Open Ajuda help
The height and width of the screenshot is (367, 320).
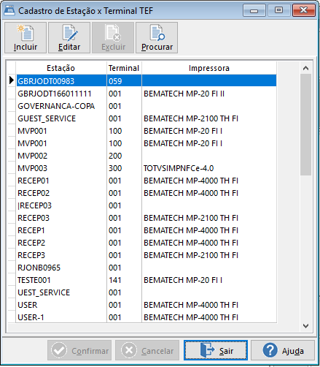(283, 350)
